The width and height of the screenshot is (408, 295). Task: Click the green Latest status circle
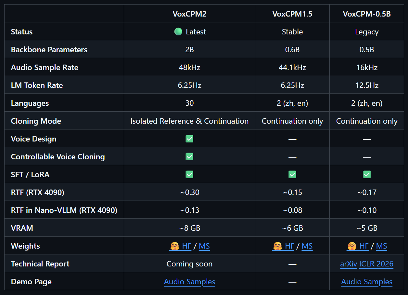click(x=178, y=32)
